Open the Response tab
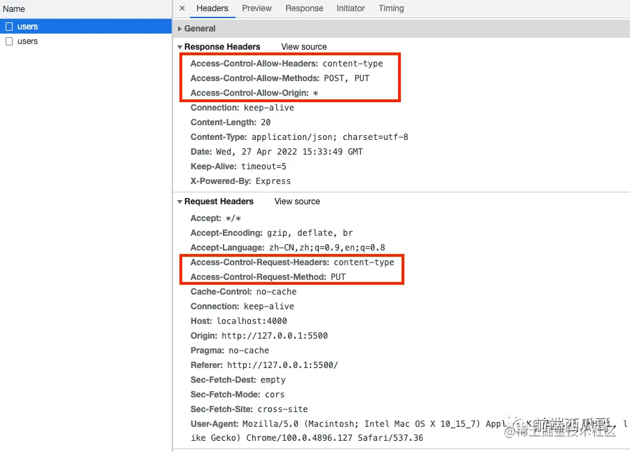The width and height of the screenshot is (630, 452). [304, 8]
